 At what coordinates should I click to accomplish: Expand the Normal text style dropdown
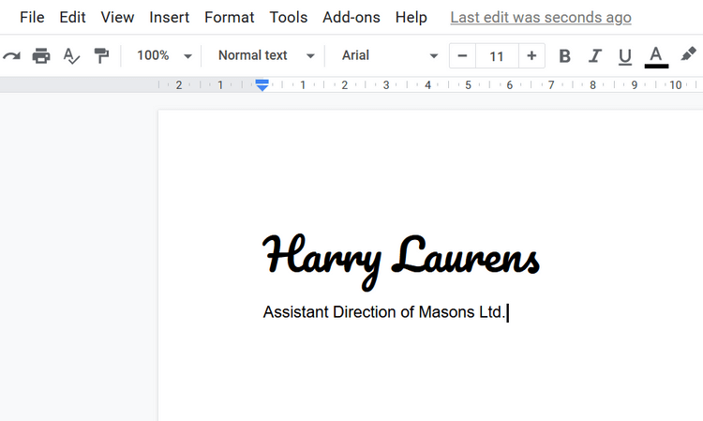pos(266,56)
